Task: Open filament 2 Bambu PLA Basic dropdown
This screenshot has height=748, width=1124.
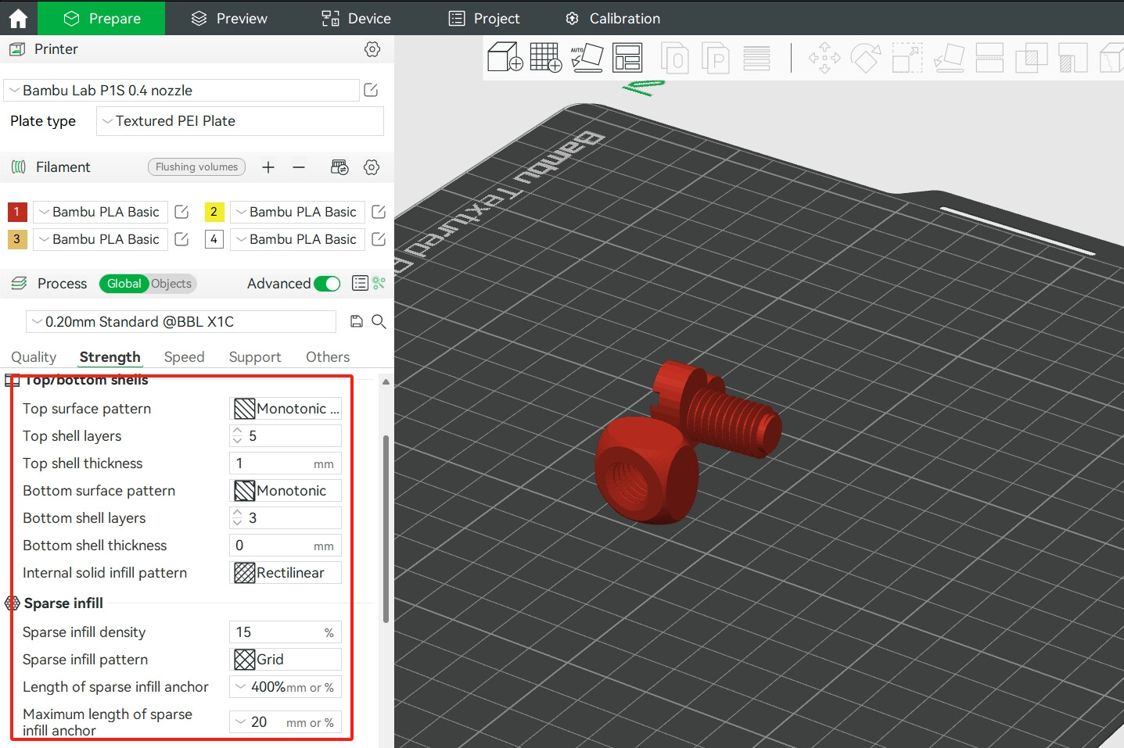Action: pos(297,212)
